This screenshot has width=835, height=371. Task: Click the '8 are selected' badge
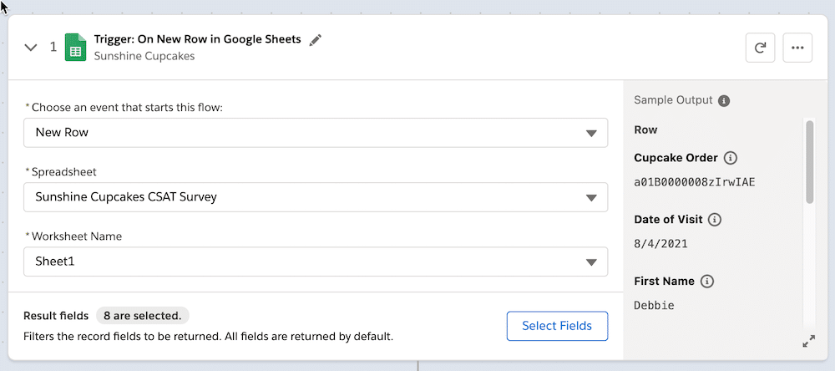click(142, 316)
